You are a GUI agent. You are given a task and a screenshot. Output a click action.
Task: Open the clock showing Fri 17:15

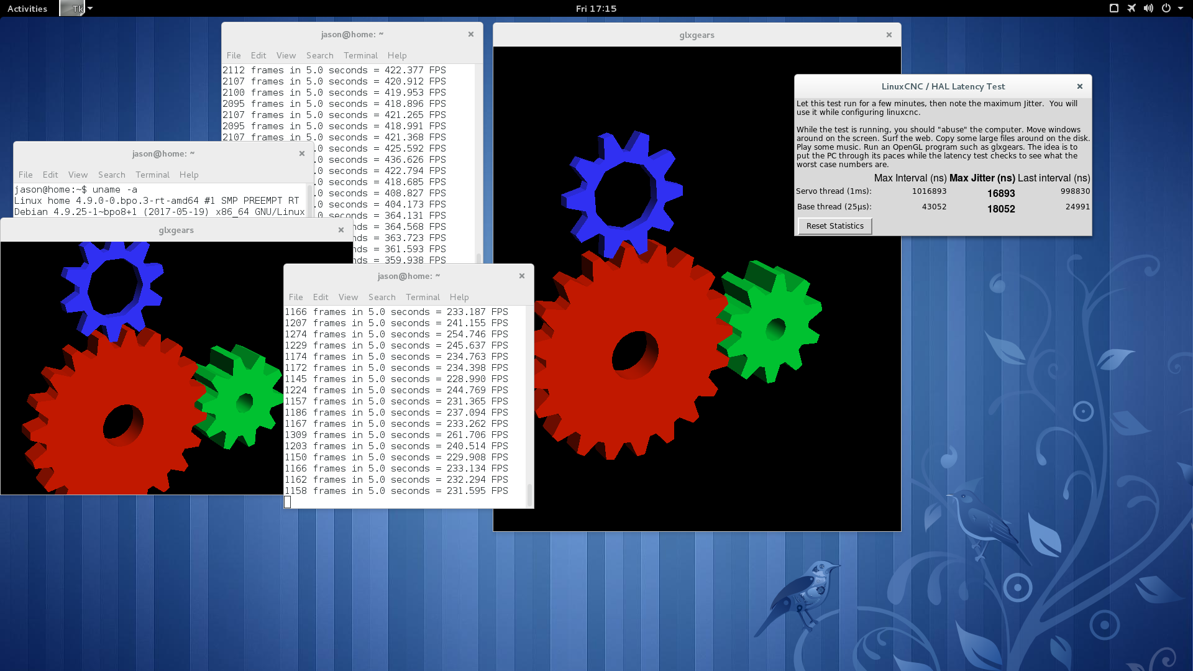click(596, 9)
